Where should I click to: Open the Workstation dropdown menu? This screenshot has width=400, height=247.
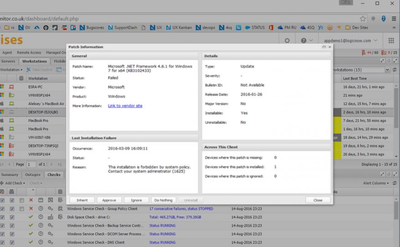click(11, 70)
